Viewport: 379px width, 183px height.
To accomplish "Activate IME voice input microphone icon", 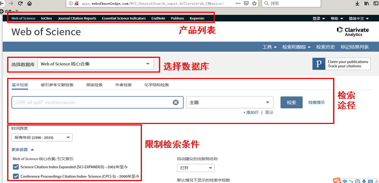I will 364,181.
